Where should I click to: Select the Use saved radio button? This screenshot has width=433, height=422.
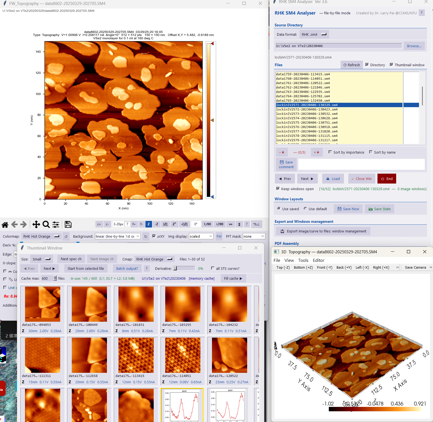pyautogui.click(x=279, y=209)
